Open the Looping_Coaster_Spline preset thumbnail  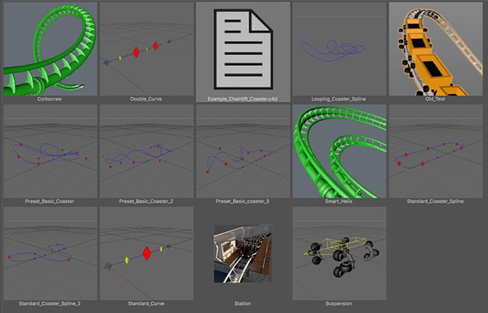[x=339, y=49]
